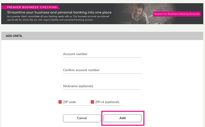Click the banner paragraph about premier clients

[58, 18]
